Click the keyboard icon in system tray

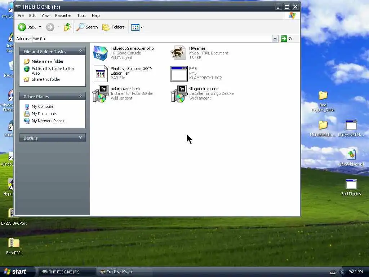[333, 272]
